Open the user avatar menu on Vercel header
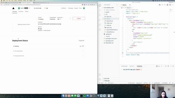Image resolution: width=175 pixels, height=98 pixels. coord(84,8)
